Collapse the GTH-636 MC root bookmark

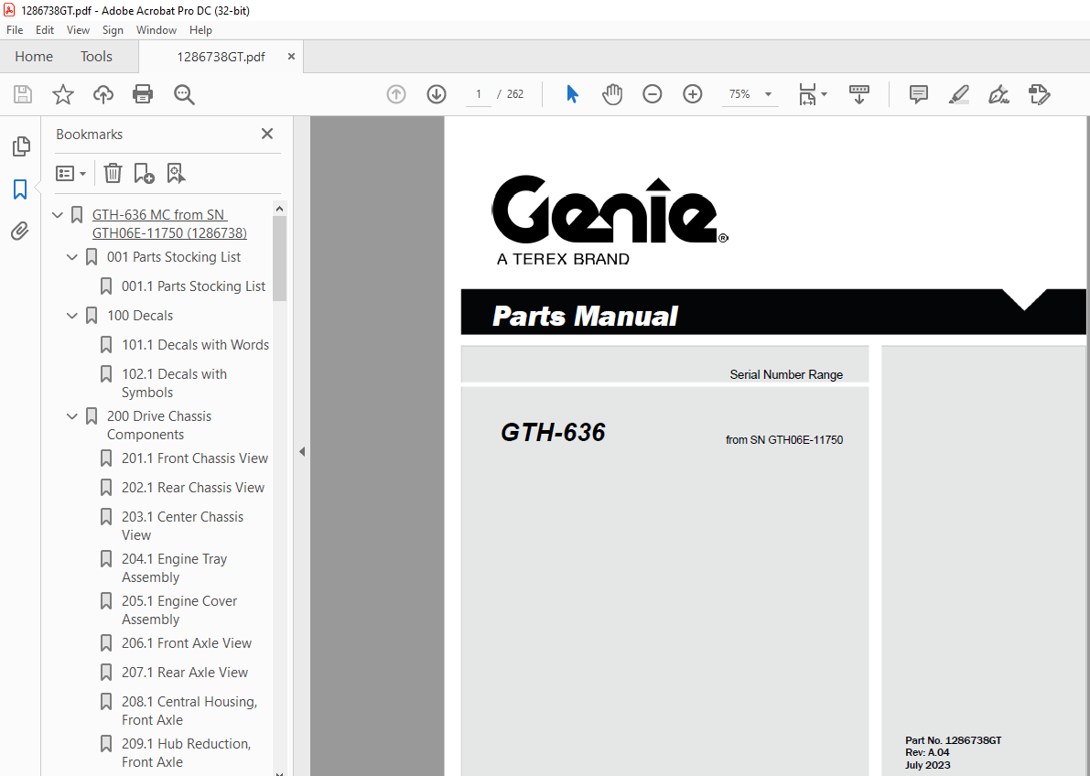tap(58, 215)
